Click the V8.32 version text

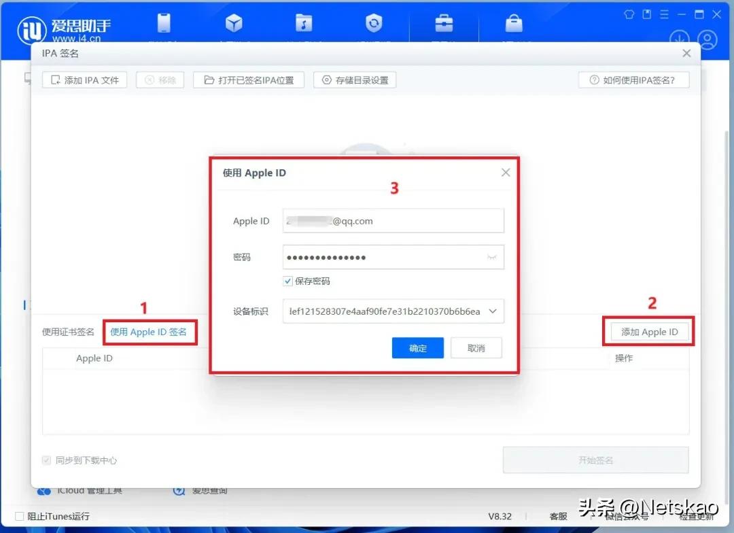(500, 516)
